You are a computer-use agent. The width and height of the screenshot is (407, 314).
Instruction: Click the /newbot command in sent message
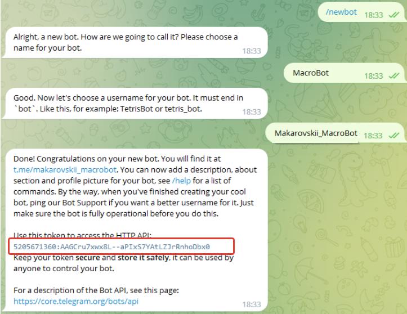tap(341, 12)
